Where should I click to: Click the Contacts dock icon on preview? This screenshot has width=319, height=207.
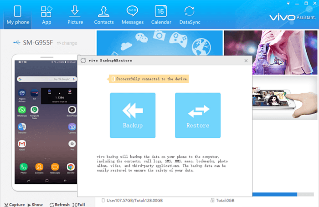(39, 167)
